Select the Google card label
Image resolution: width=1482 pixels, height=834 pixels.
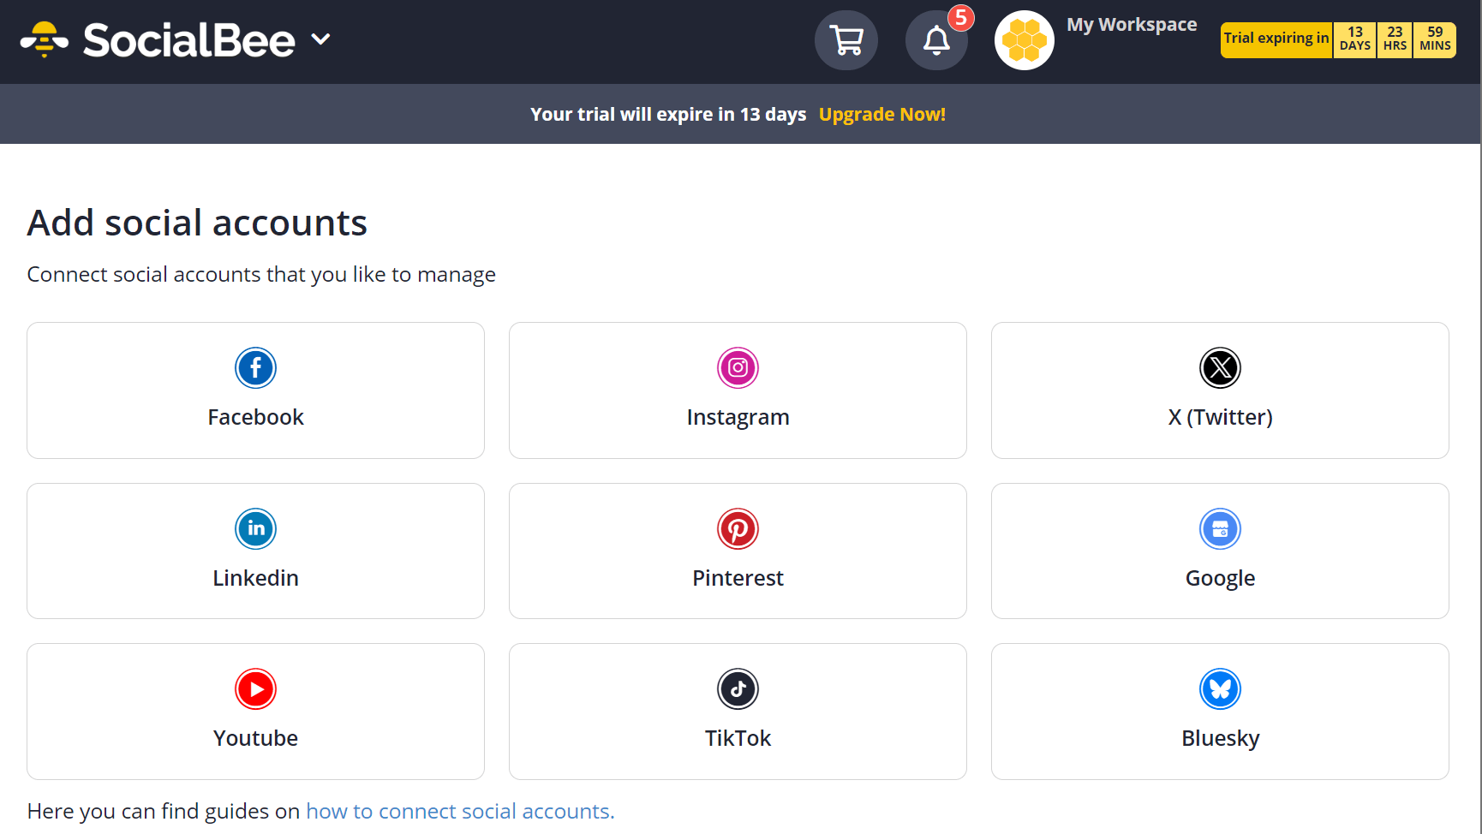pos(1220,578)
